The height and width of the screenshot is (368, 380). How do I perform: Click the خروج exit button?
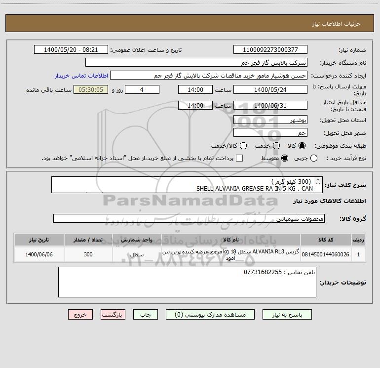point(80,315)
